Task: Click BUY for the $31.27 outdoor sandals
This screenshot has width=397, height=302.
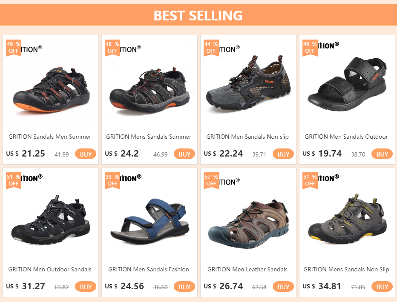Action: pos(86,287)
